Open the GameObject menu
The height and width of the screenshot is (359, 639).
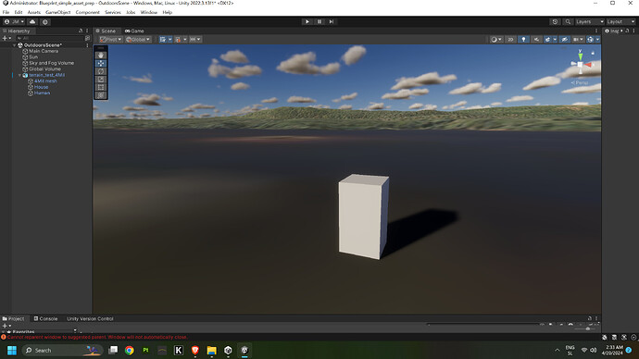point(57,12)
